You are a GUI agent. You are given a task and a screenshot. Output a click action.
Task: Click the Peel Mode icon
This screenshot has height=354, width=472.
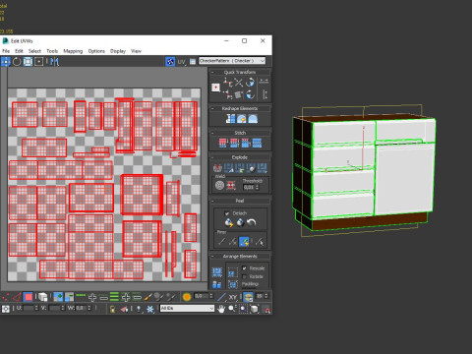[x=240, y=223]
